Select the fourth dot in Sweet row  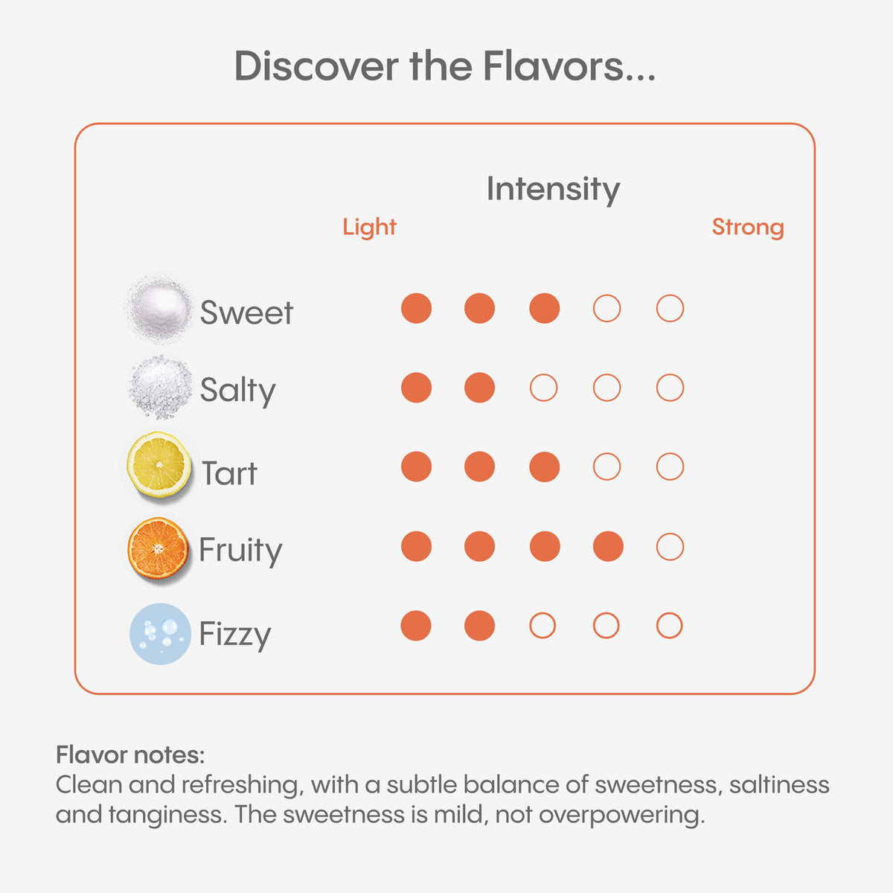coord(606,308)
